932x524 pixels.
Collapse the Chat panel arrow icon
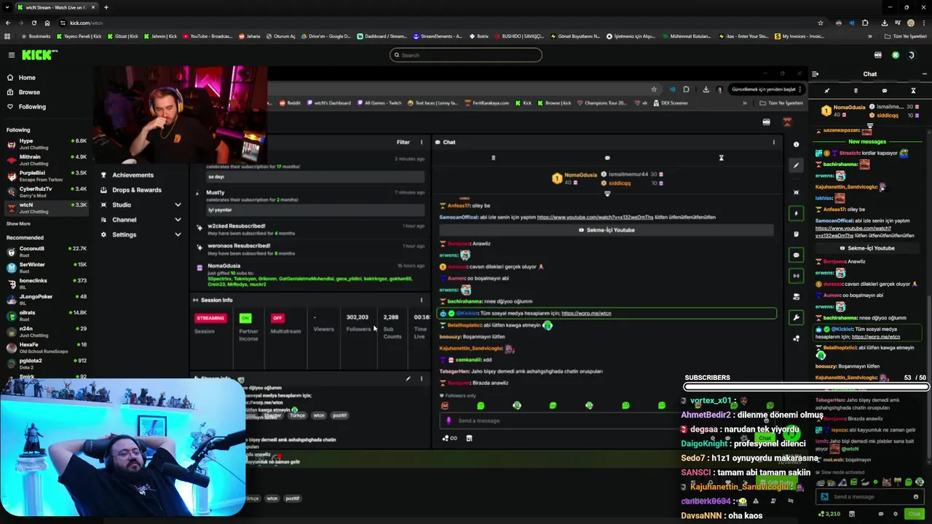(815, 74)
